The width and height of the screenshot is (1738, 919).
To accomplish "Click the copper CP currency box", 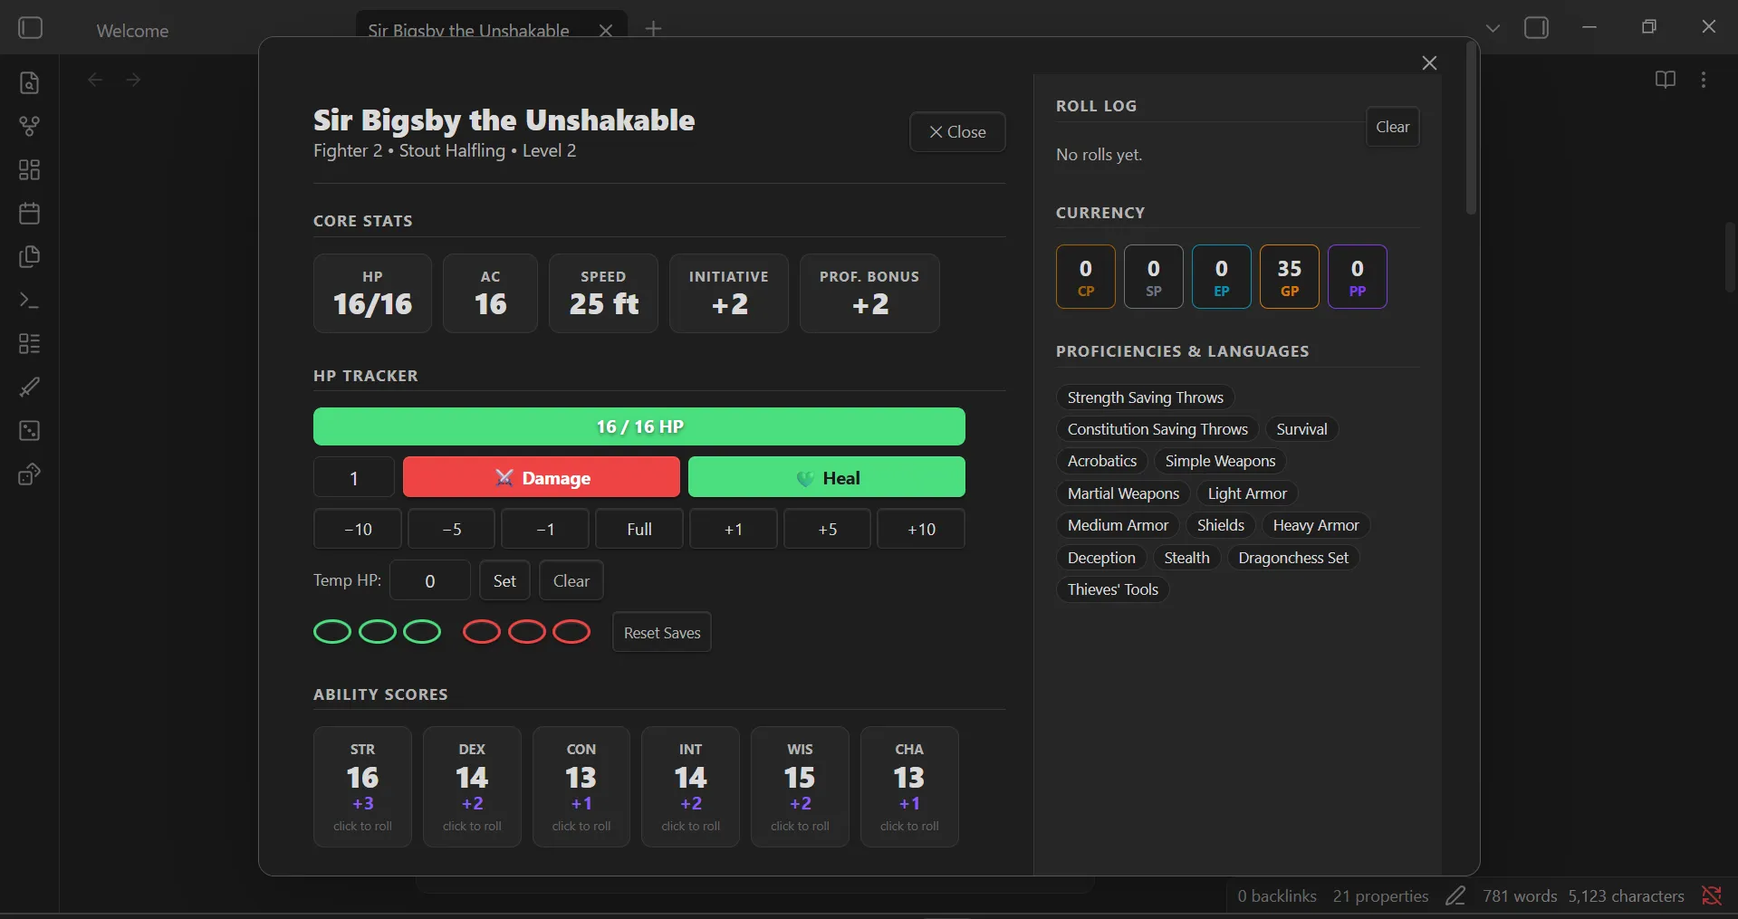I will coord(1086,277).
